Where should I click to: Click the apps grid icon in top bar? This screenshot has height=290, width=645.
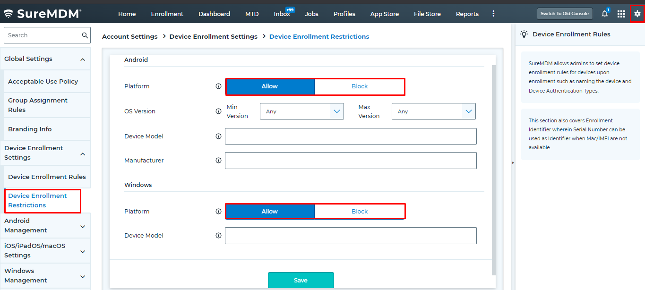[621, 13]
